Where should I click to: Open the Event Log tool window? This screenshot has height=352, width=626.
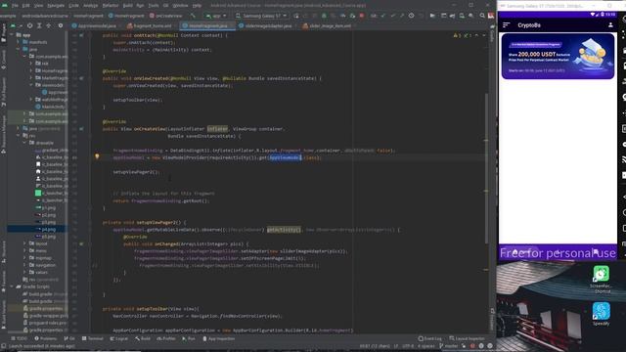(x=430, y=338)
